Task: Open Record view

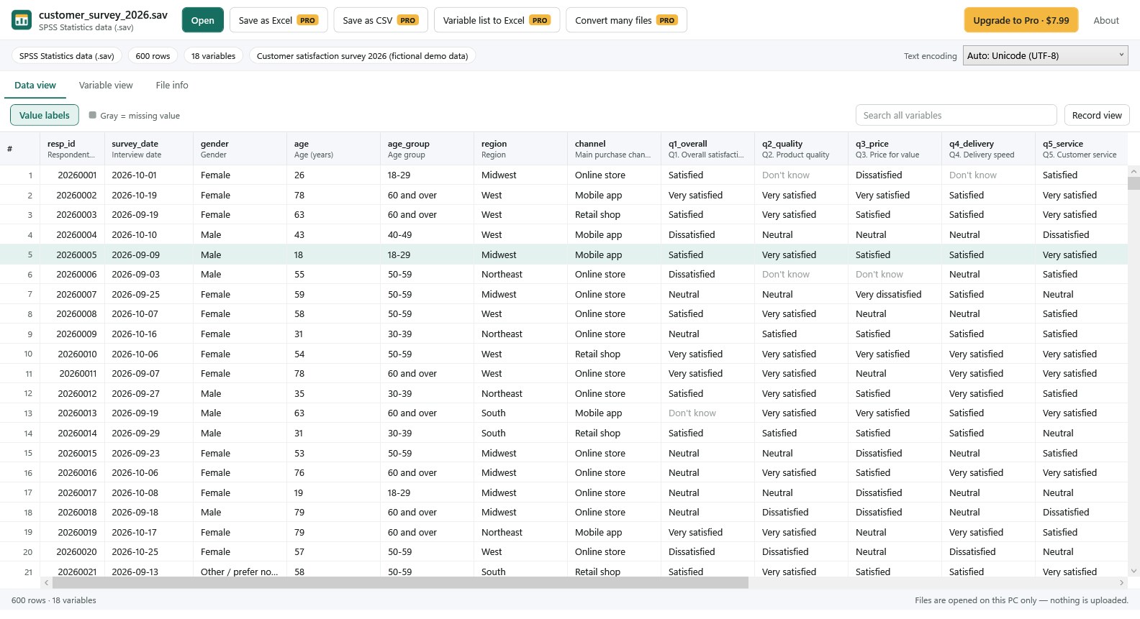Action: pyautogui.click(x=1097, y=115)
